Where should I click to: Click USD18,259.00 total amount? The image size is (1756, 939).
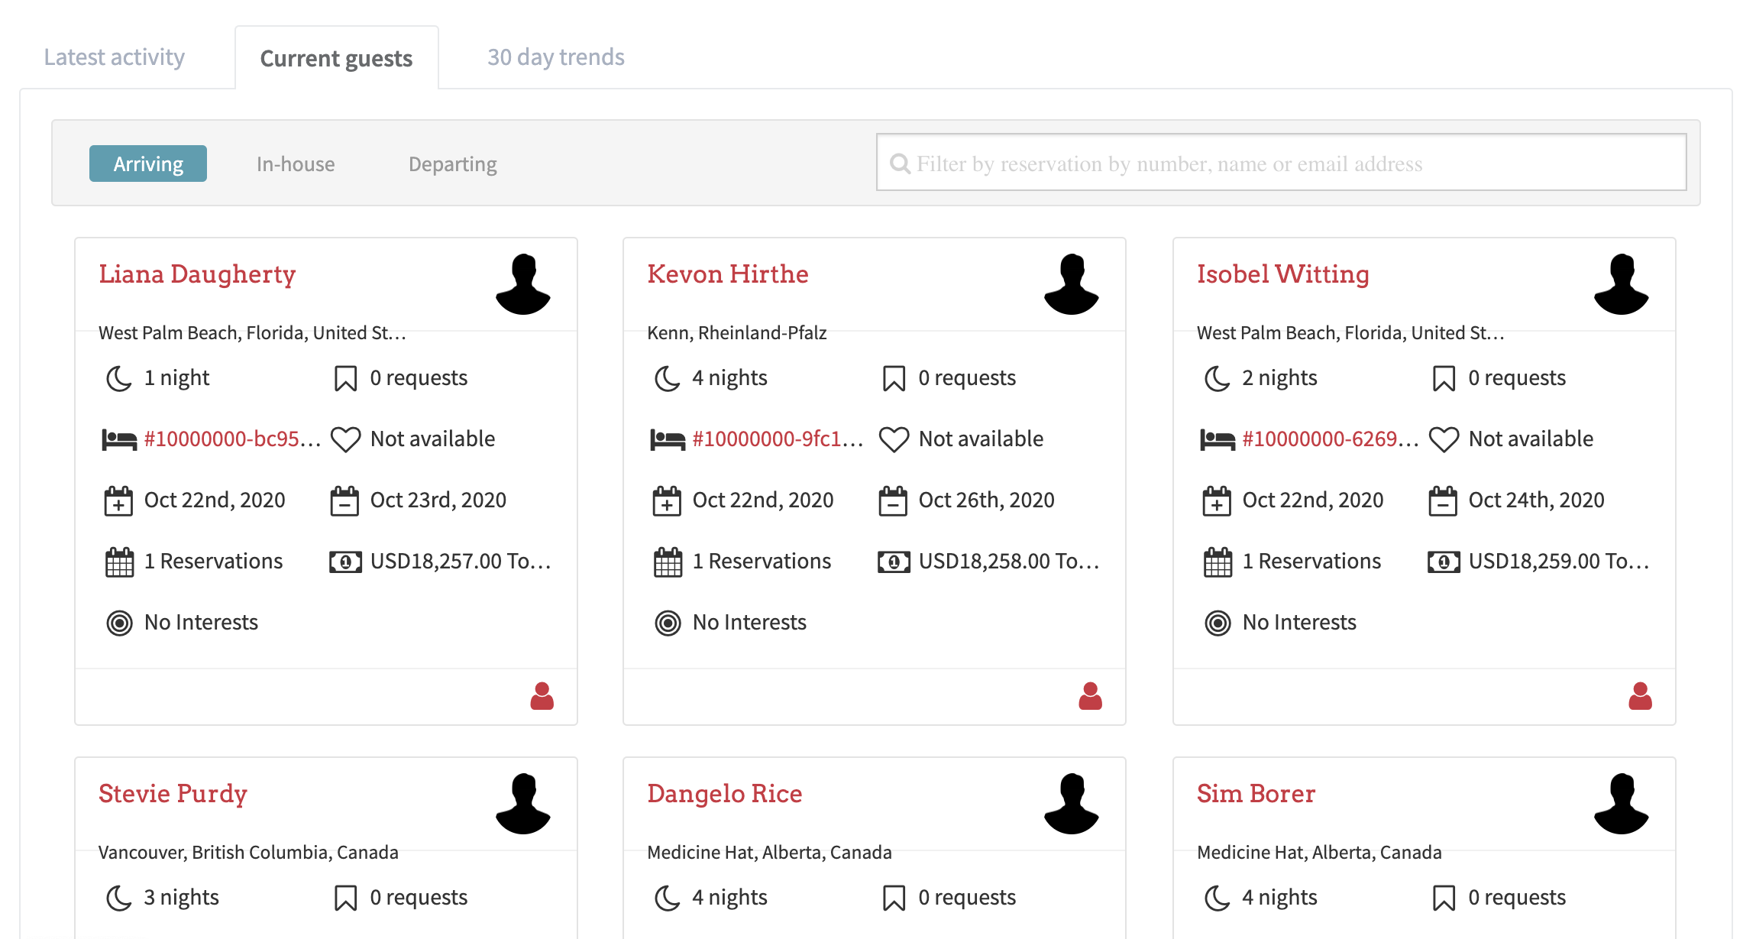tap(1559, 561)
